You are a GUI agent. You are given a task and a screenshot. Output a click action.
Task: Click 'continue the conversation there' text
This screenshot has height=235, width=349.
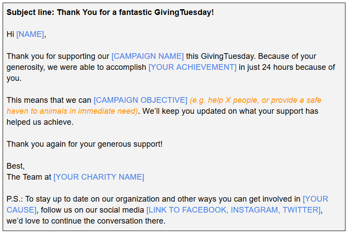[x=108, y=221]
